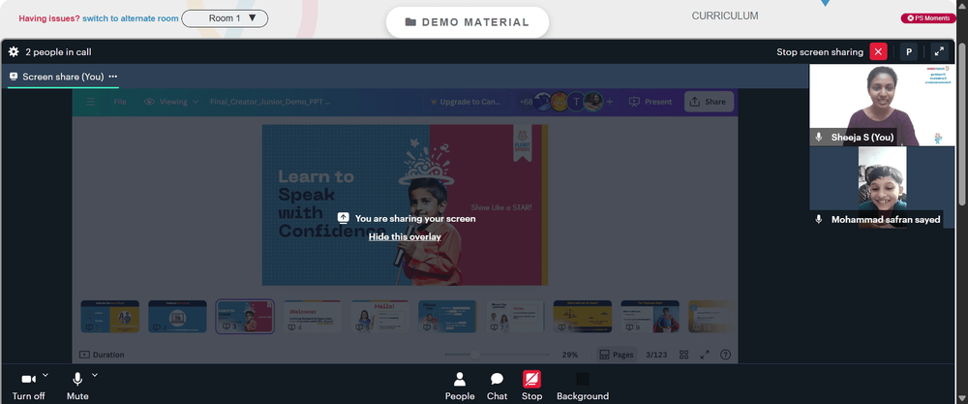
Task: Click Canva fullscreen arrows icon
Action: click(705, 355)
